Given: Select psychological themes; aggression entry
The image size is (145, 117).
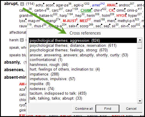Looking at the screenshot, I should 83,41.
